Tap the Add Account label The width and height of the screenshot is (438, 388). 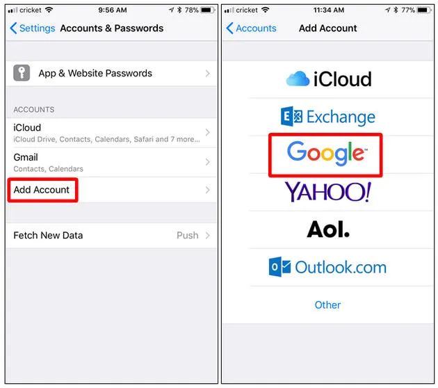point(41,190)
